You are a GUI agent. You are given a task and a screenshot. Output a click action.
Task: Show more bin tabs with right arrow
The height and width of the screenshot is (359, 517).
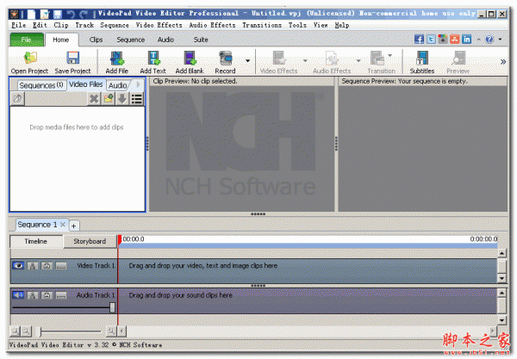coord(138,84)
